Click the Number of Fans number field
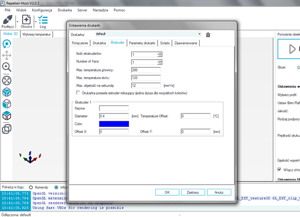This screenshot has width=300, height=217. pos(144,62)
